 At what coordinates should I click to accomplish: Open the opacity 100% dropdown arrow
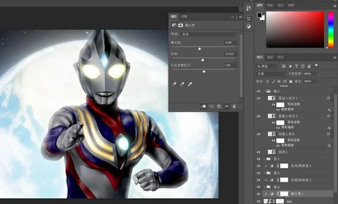coord(315,74)
